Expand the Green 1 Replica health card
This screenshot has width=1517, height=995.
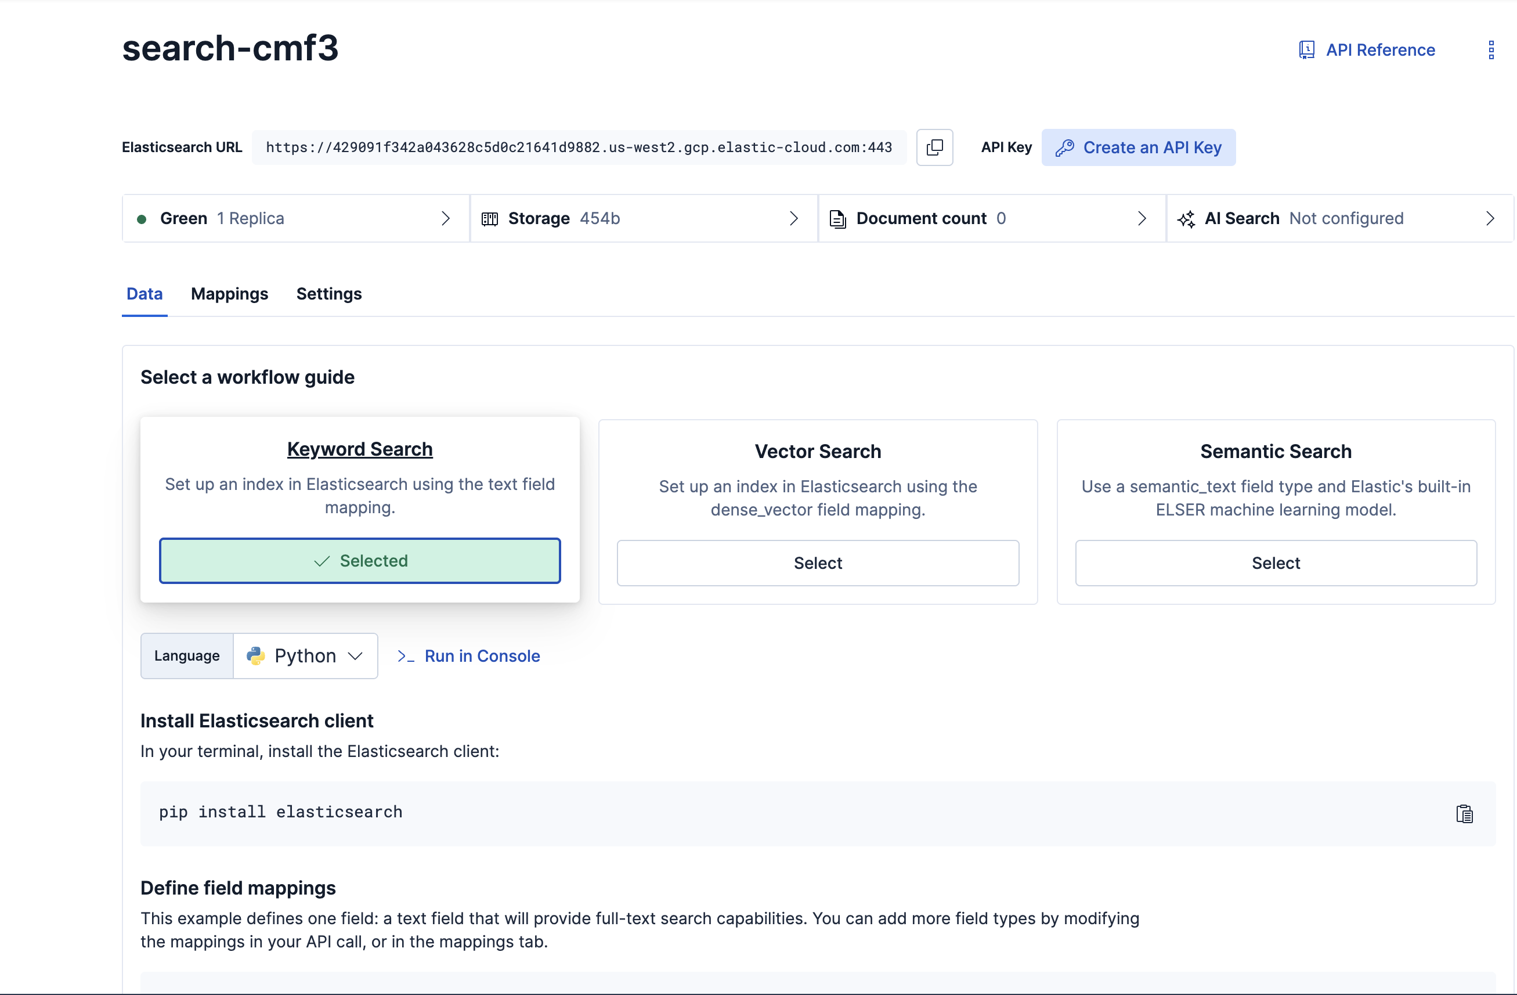pos(446,218)
